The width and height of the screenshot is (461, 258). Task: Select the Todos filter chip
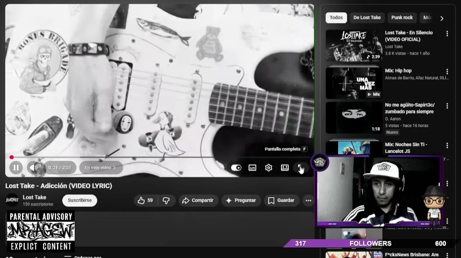coord(336,18)
